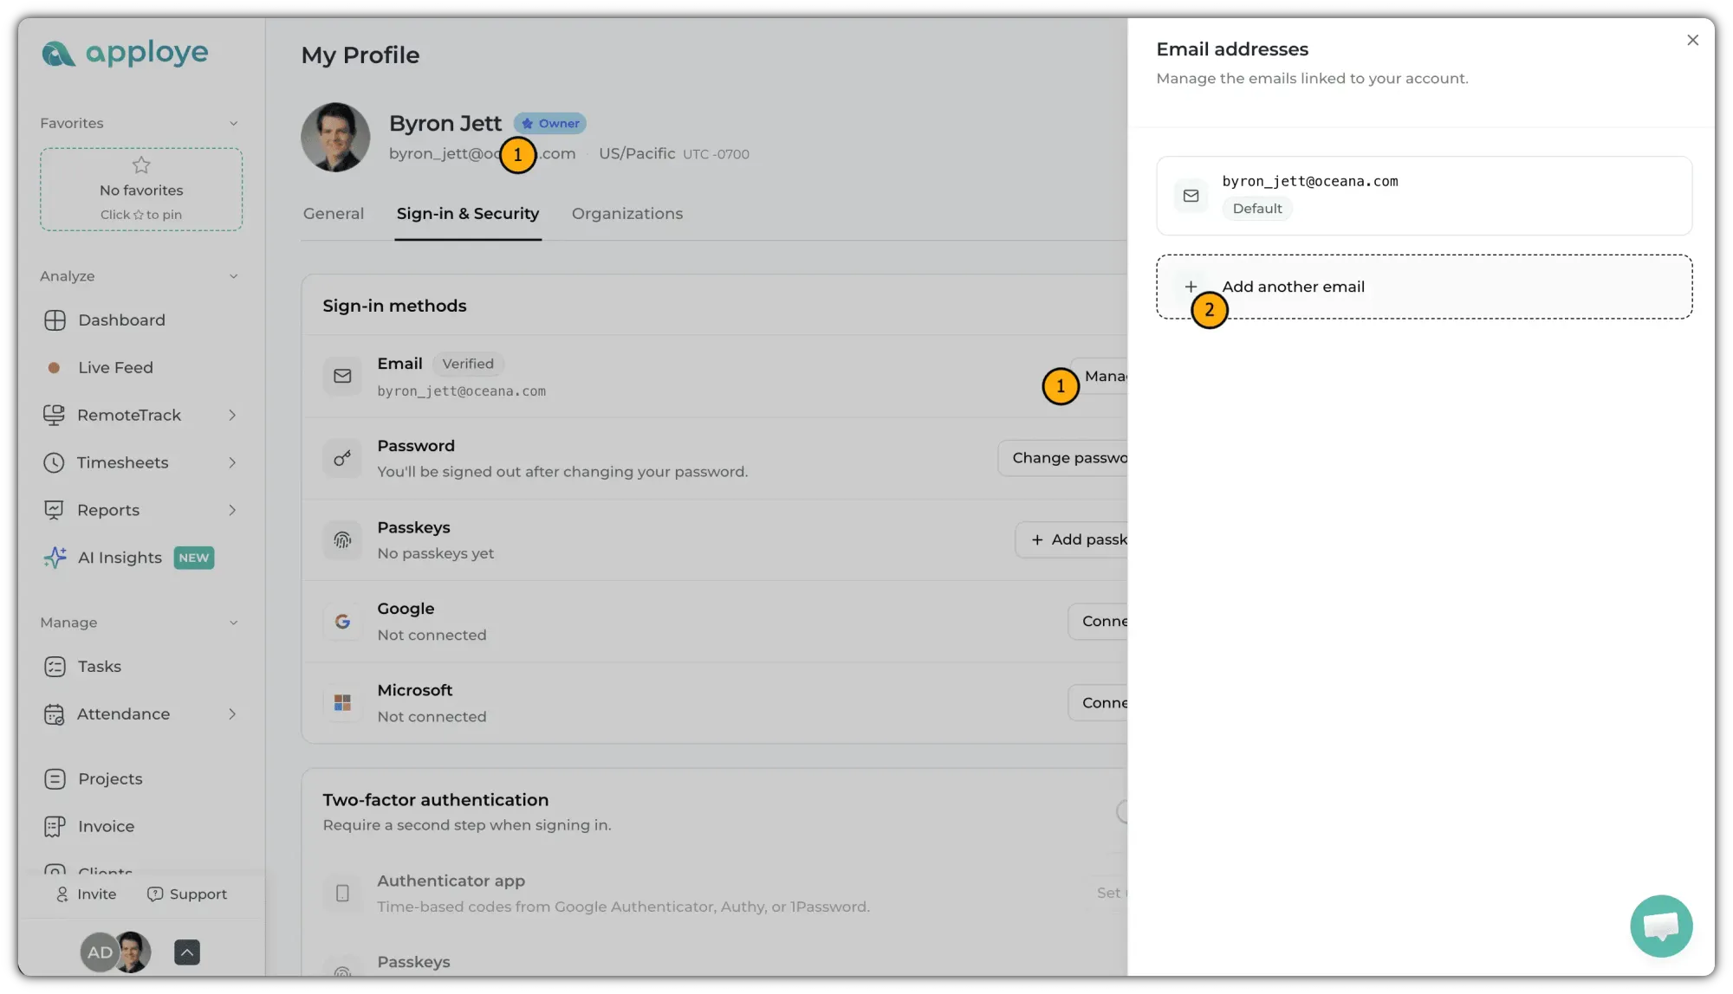Collapse the Analyze section chevron
This screenshot has width=1733, height=994.
233,276
